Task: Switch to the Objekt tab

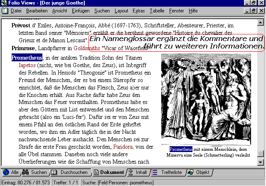Action: pyautogui.click(x=199, y=172)
